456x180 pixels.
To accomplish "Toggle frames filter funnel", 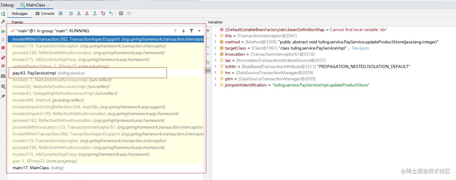I will [x=192, y=31].
